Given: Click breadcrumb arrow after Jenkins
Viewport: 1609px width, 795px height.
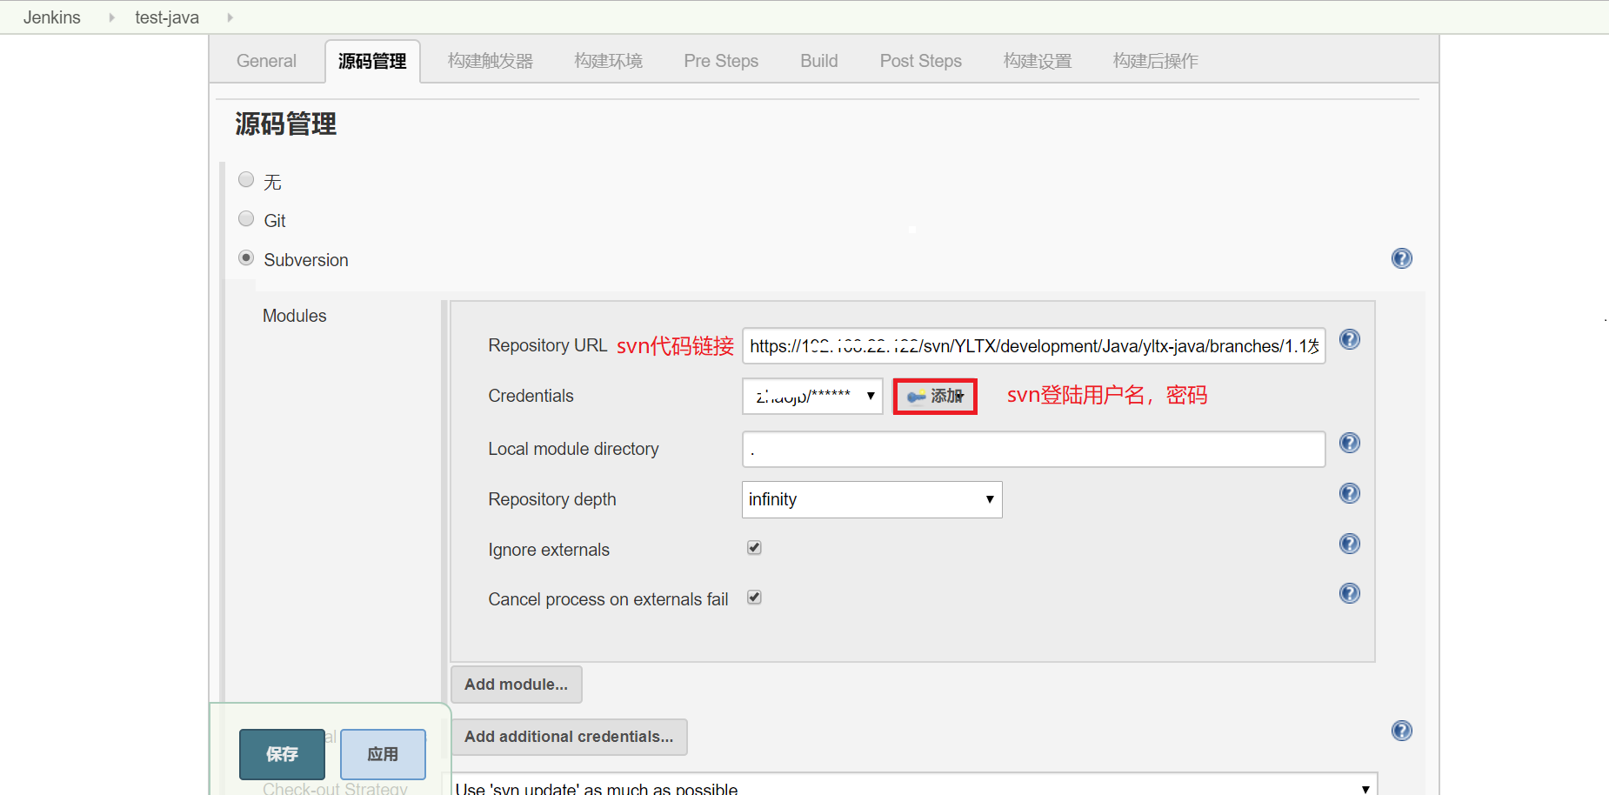Looking at the screenshot, I should click(111, 17).
